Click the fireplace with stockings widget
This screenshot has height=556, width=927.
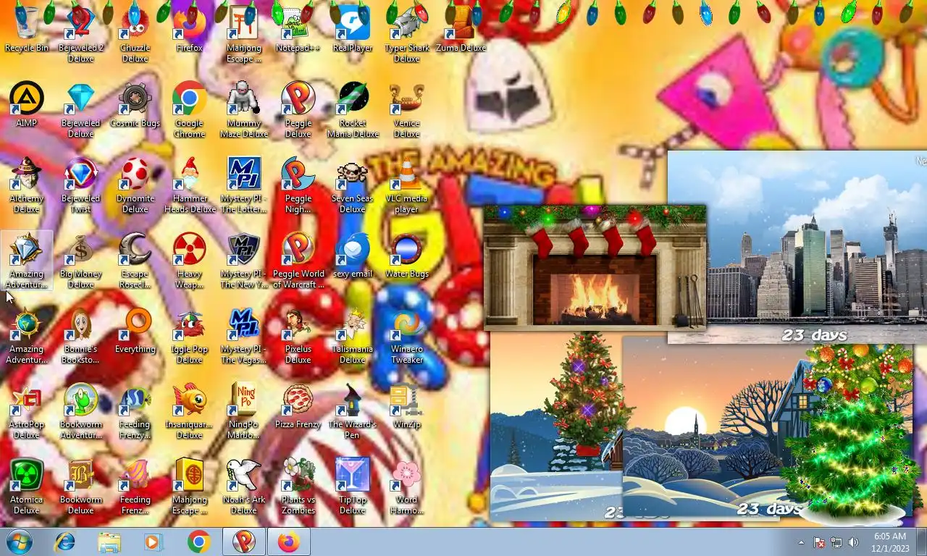pyautogui.click(x=595, y=267)
